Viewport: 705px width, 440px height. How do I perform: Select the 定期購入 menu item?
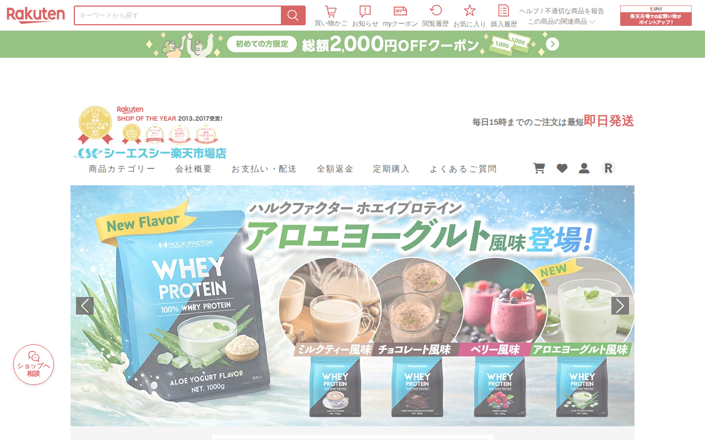(391, 169)
